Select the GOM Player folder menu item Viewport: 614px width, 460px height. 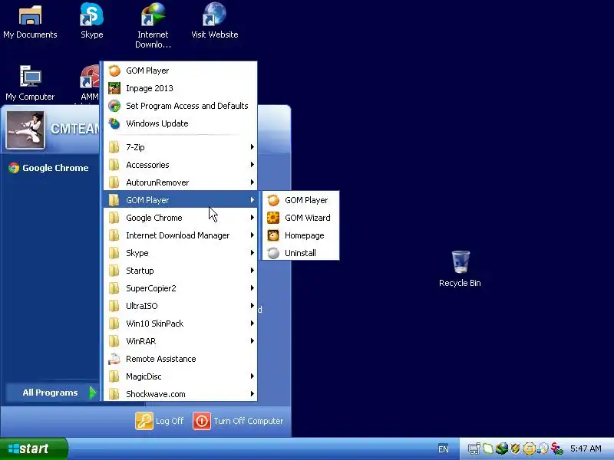(180, 200)
